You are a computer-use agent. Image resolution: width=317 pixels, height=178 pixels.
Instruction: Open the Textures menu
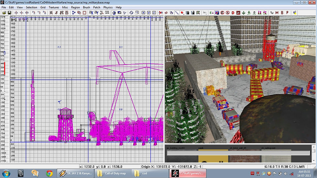click(54, 7)
